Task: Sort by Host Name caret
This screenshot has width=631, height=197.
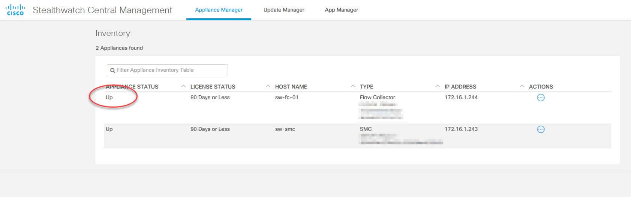Action: (x=353, y=86)
